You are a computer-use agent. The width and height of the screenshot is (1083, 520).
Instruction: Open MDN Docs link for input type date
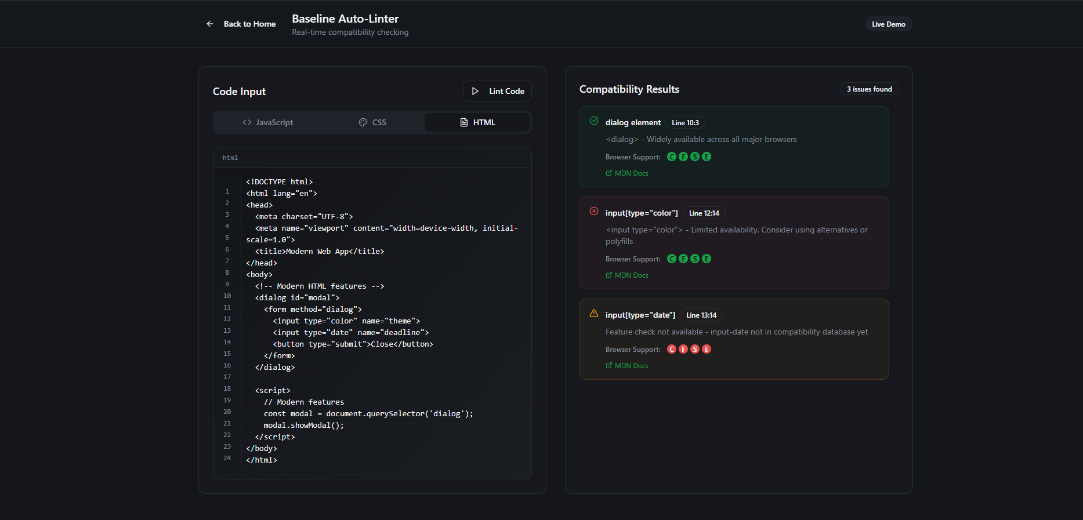627,366
